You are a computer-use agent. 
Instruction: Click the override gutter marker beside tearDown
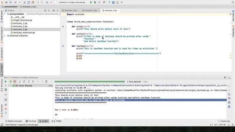pyautogui.click(x=63, y=46)
